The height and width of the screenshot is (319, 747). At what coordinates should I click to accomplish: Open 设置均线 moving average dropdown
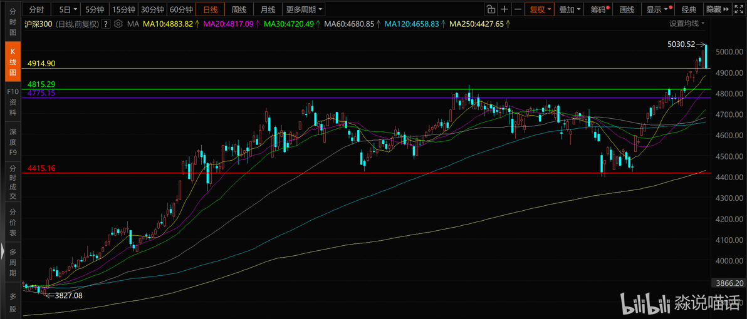[x=687, y=23]
